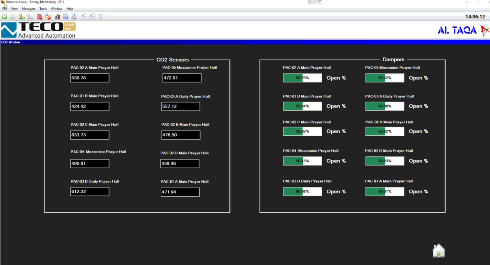Click the PAC-01 A Main Prayer Hall damper bar
Screen dimensions: 490x265
(x=384, y=192)
